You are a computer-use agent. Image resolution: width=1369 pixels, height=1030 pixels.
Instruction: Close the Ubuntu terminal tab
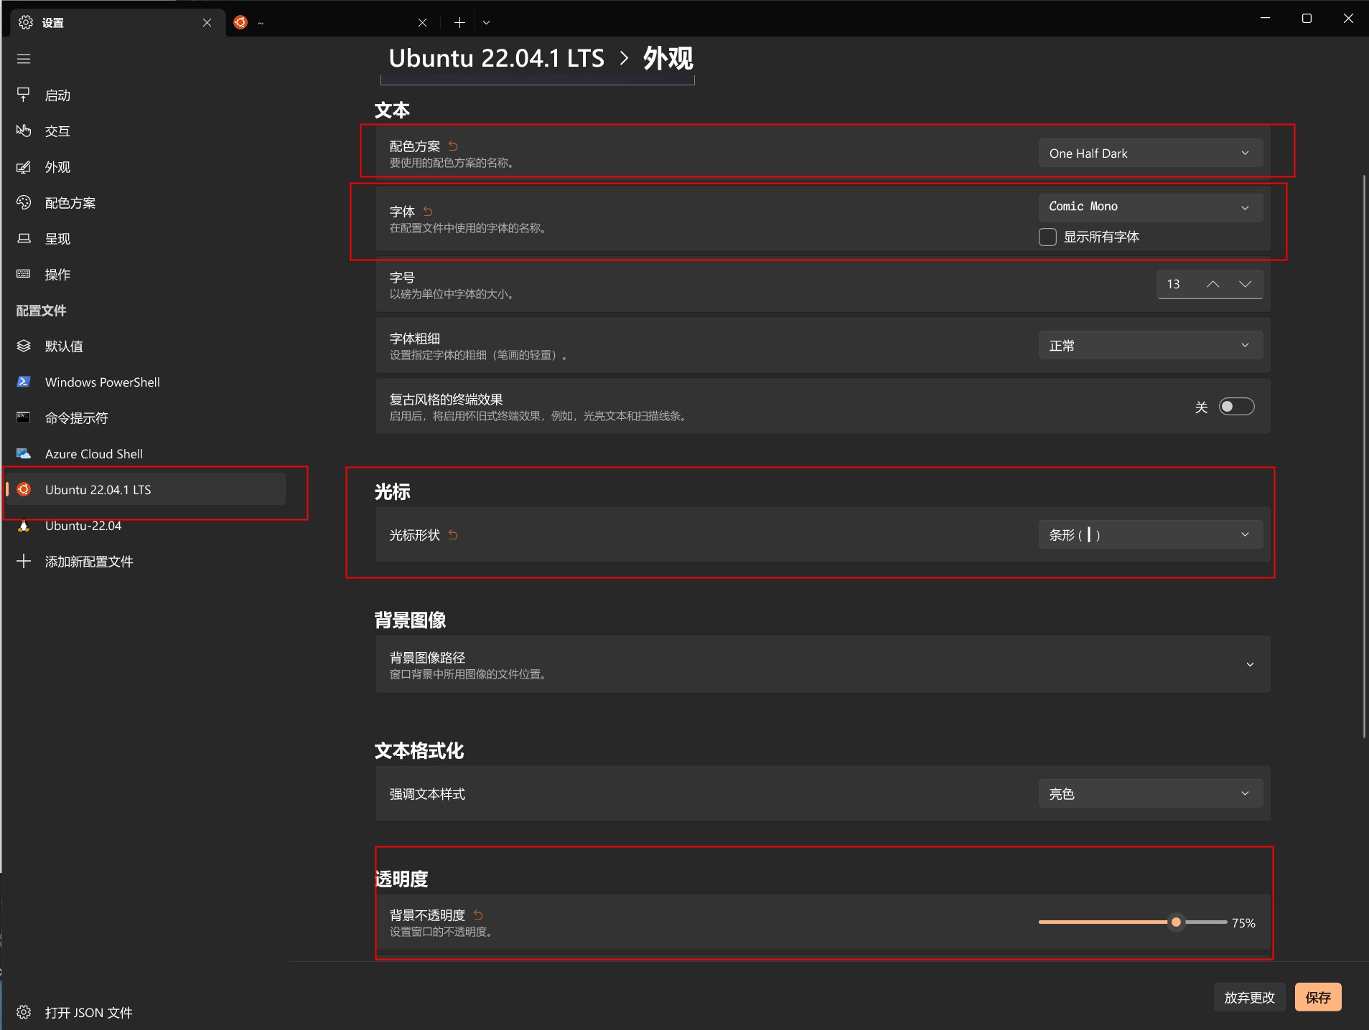pyautogui.click(x=422, y=22)
